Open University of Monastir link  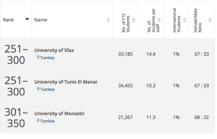click(60, 114)
